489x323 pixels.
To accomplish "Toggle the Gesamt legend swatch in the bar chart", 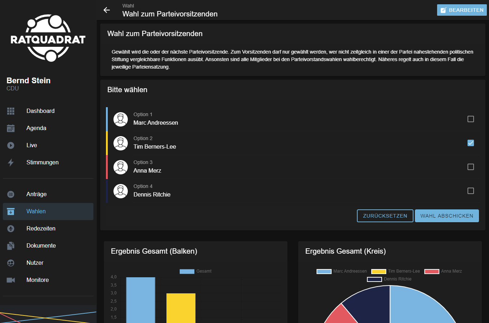I will (187, 272).
